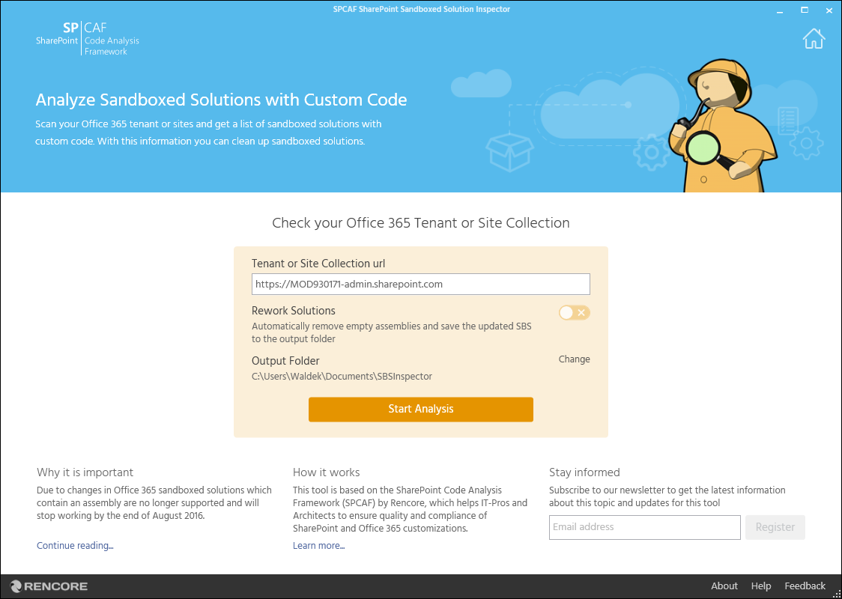This screenshot has height=599, width=842.
Task: Click 'Check your Office 365 Tenant or Site Collection' heading
Action: pos(420,222)
